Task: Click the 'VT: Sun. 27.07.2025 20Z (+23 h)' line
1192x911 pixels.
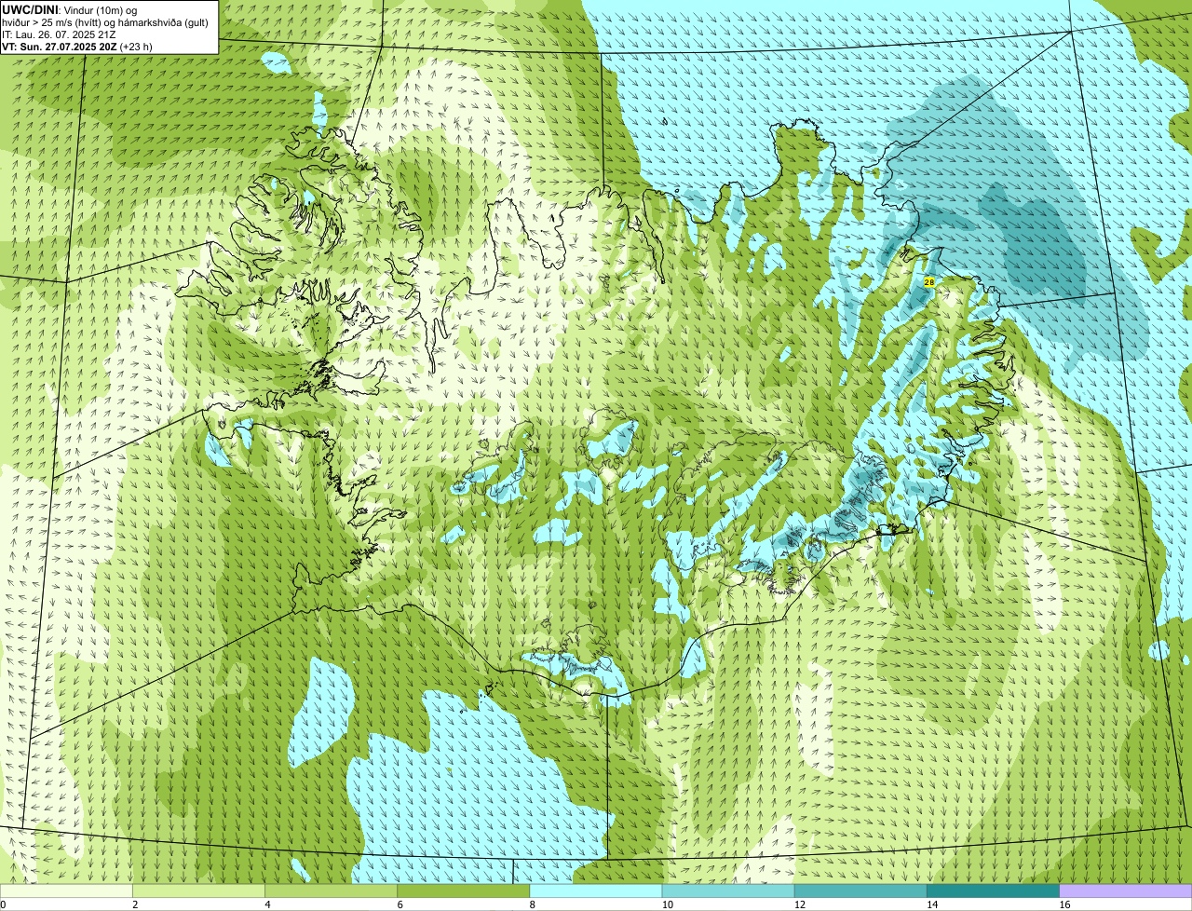Action: coord(77,47)
